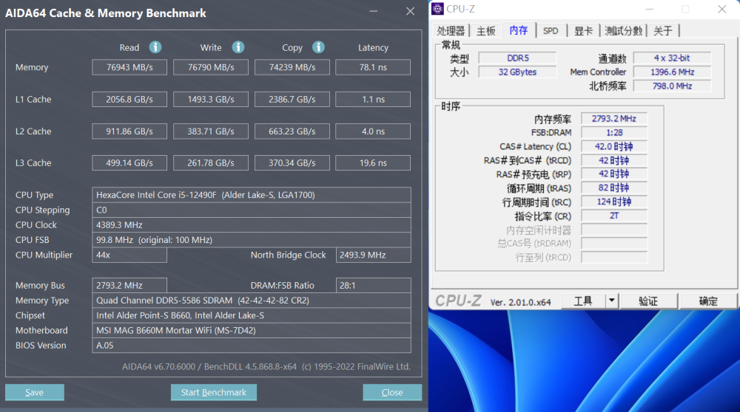Click the 确定 button in CPU-Z
Screen dimensions: 740x412
[708, 301]
